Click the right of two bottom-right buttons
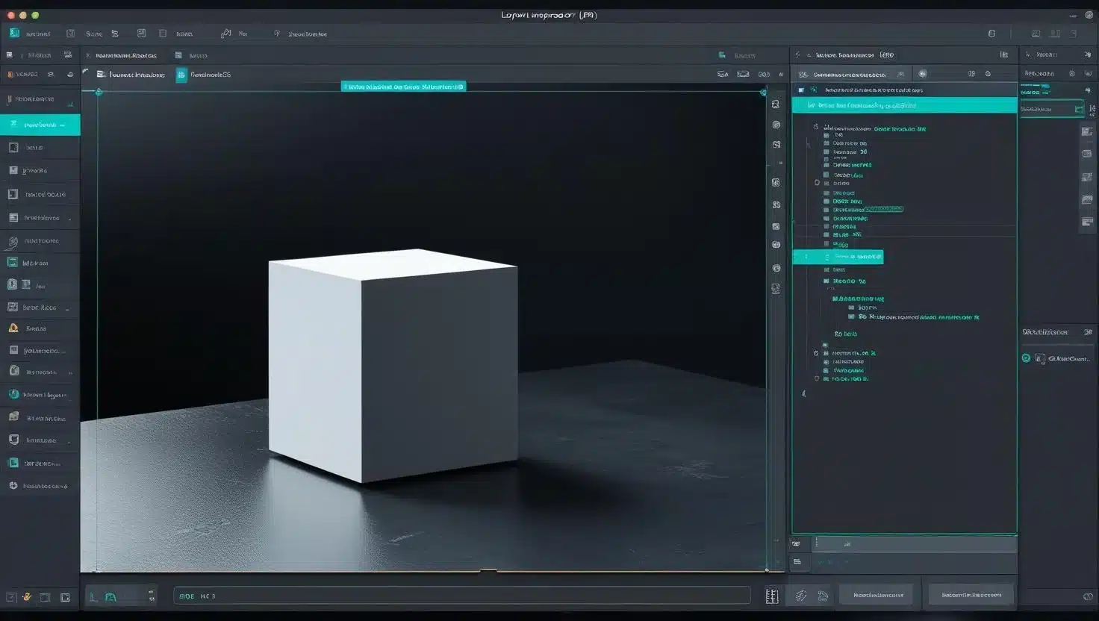Screen dimensions: 1099x621 click(971, 595)
